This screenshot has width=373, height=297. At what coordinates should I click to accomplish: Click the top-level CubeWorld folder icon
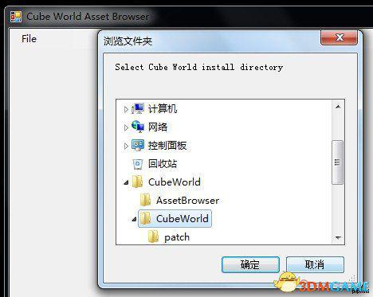138,182
